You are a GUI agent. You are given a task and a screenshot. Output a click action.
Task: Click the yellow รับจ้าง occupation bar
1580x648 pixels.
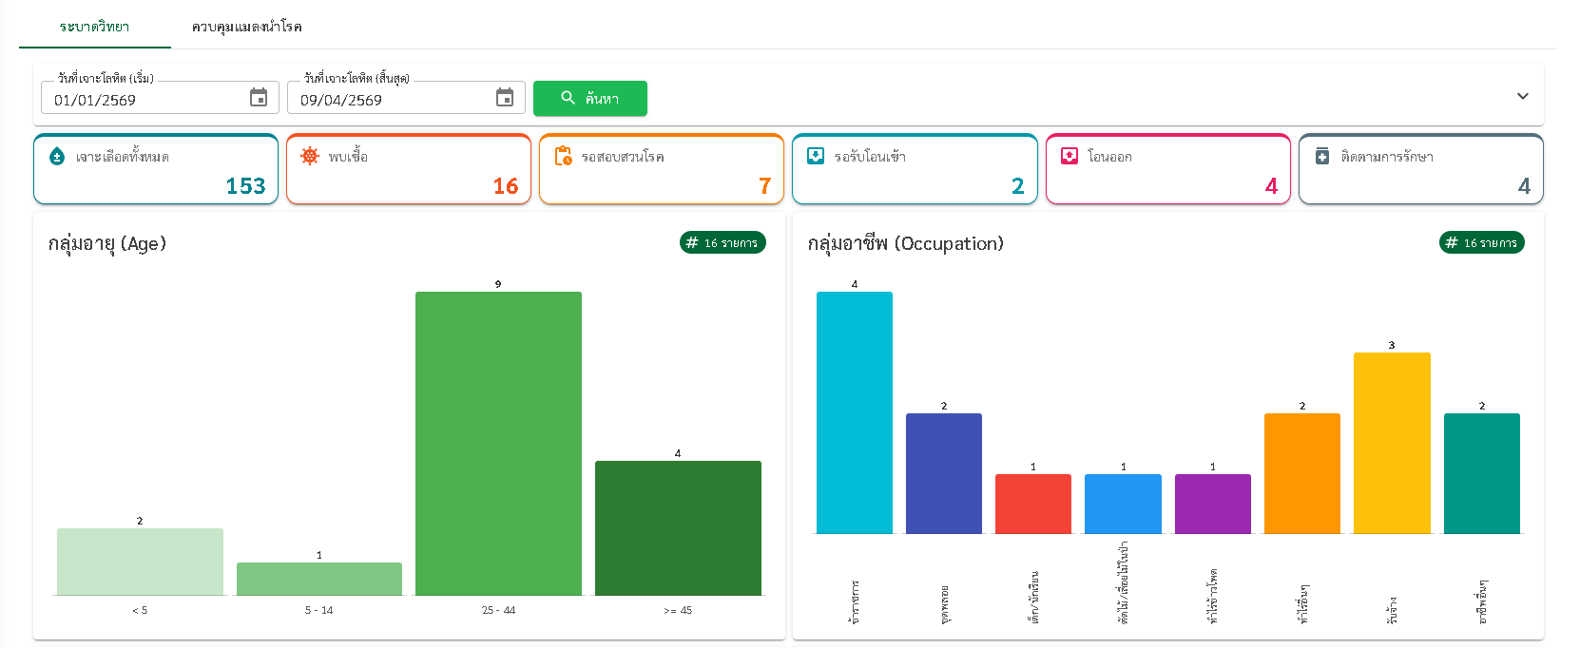point(1391,443)
